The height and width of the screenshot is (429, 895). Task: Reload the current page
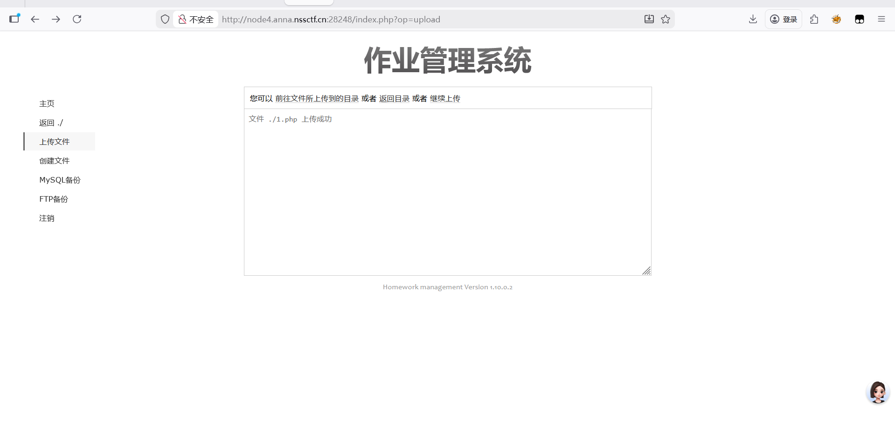point(77,19)
